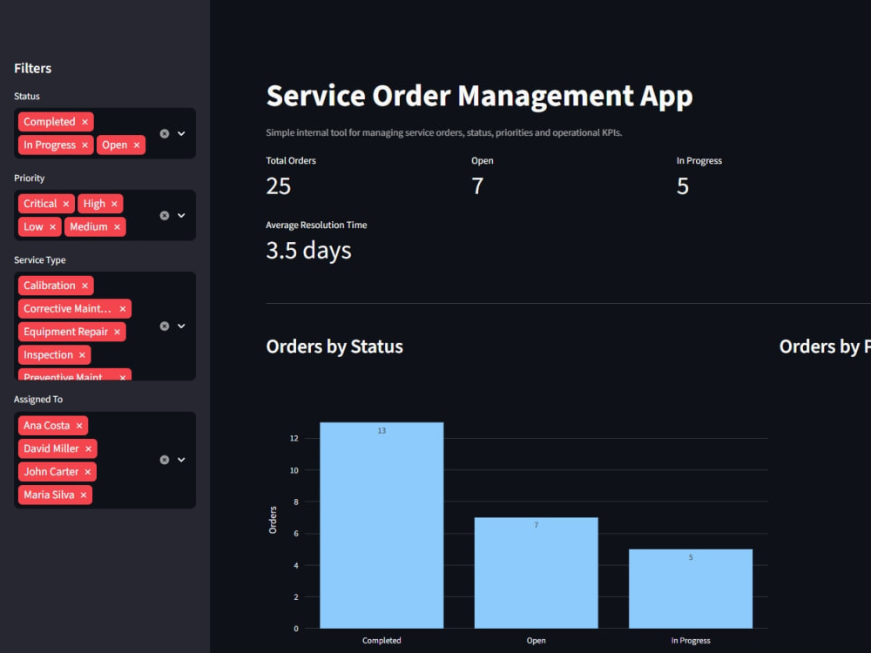Click the app description subtitle text
Screen dimensions: 871x653
pos(444,132)
